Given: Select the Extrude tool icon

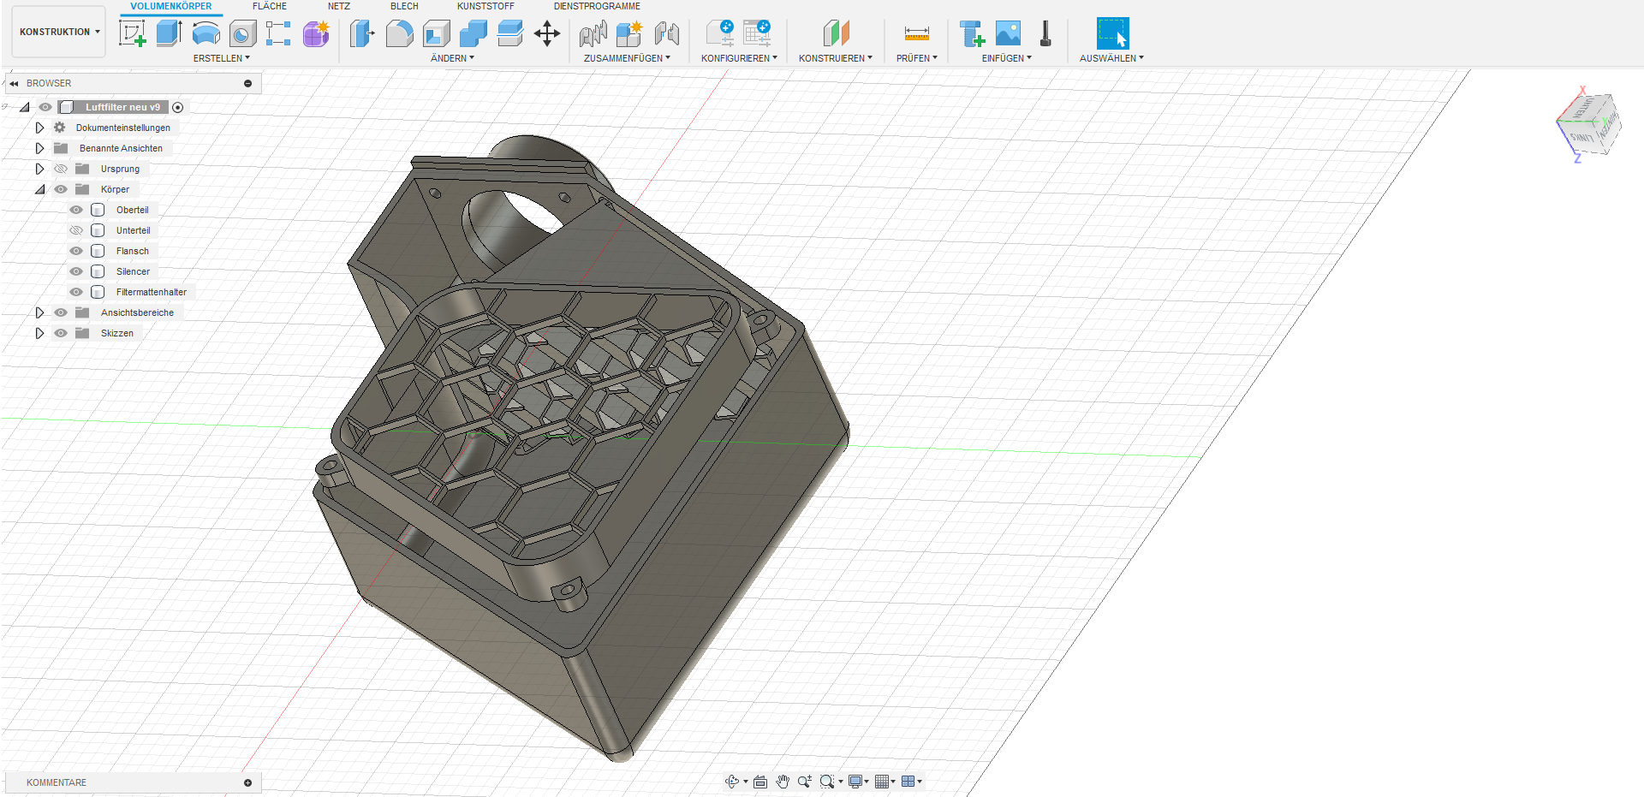Looking at the screenshot, I should 169,33.
